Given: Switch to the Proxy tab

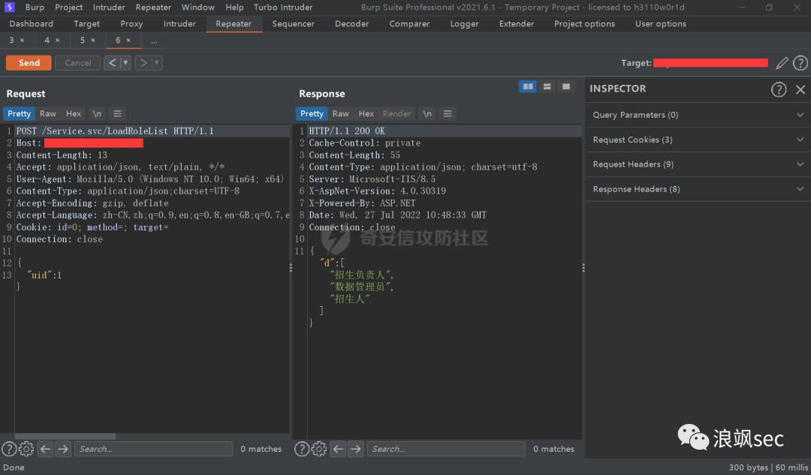Looking at the screenshot, I should coord(131,24).
